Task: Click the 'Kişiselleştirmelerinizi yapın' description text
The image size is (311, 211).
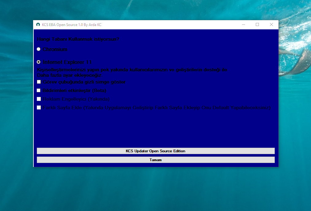Action: 132,70
